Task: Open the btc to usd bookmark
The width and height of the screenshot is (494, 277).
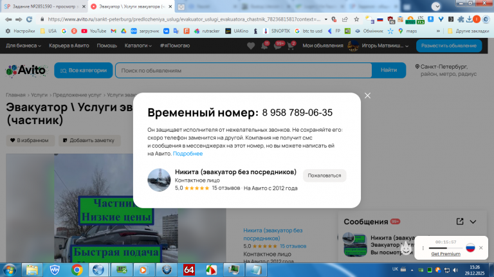Action: tap(309, 31)
